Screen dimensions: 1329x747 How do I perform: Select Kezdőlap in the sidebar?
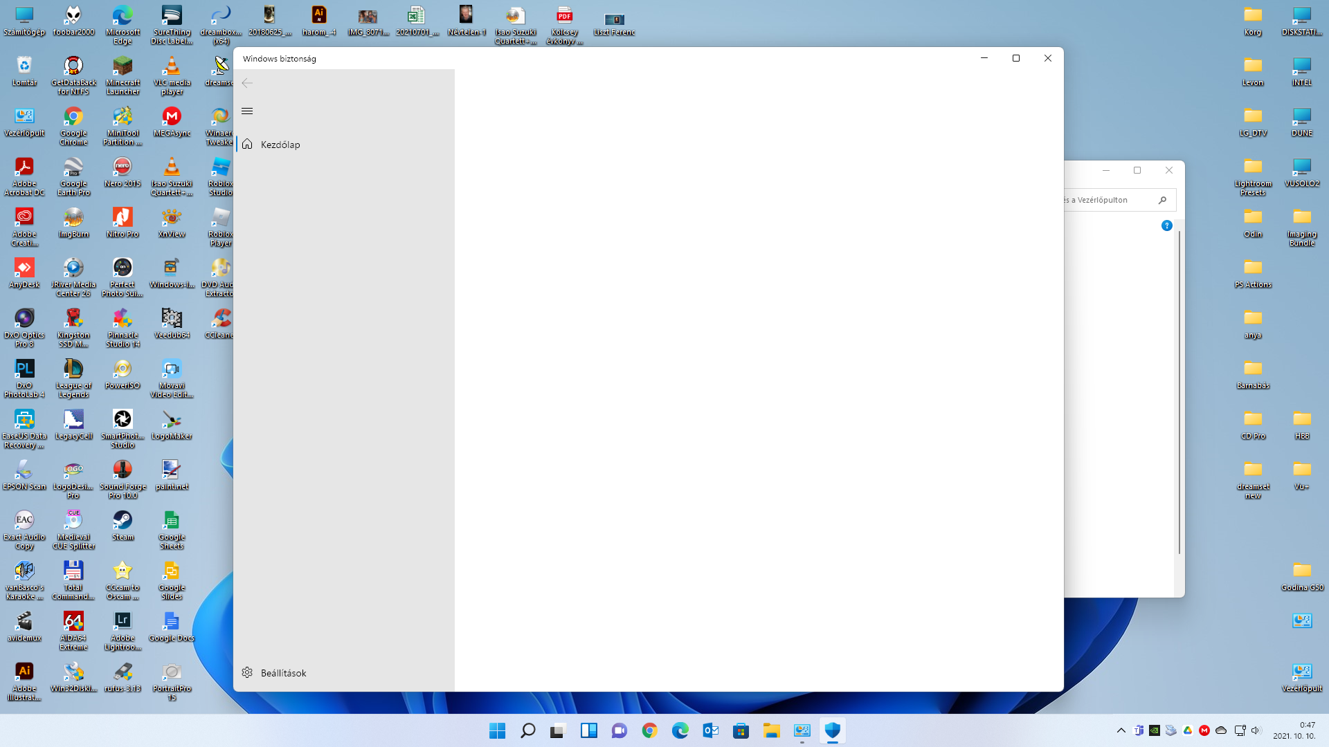pos(344,145)
